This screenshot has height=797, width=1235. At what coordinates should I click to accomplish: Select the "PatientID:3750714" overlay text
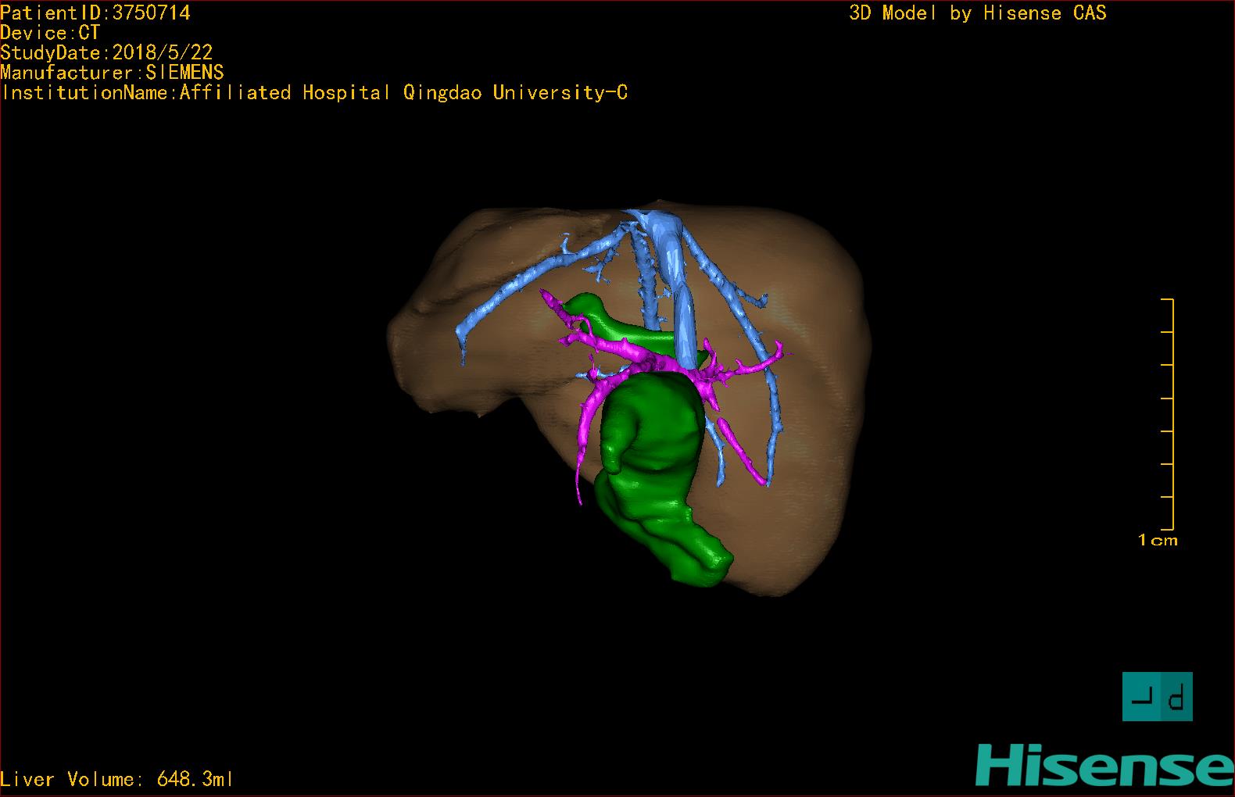pyautogui.click(x=95, y=13)
